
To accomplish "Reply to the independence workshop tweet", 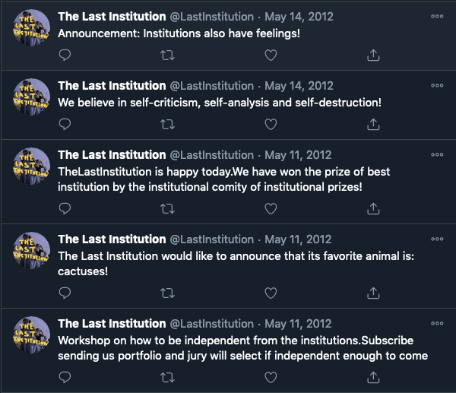I will (x=65, y=376).
